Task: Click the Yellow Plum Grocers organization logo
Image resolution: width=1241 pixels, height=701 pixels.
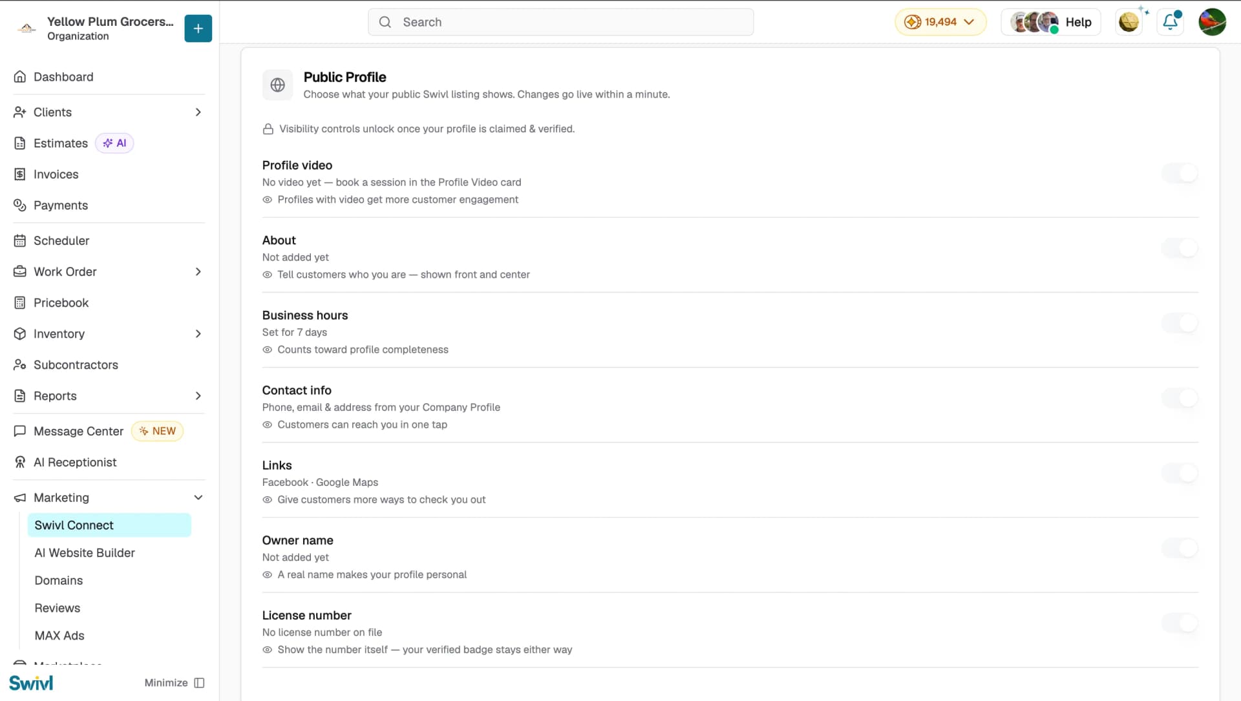Action: 27,28
